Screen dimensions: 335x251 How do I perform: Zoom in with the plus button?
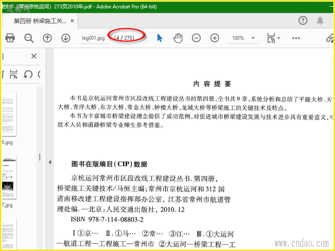click(x=214, y=38)
